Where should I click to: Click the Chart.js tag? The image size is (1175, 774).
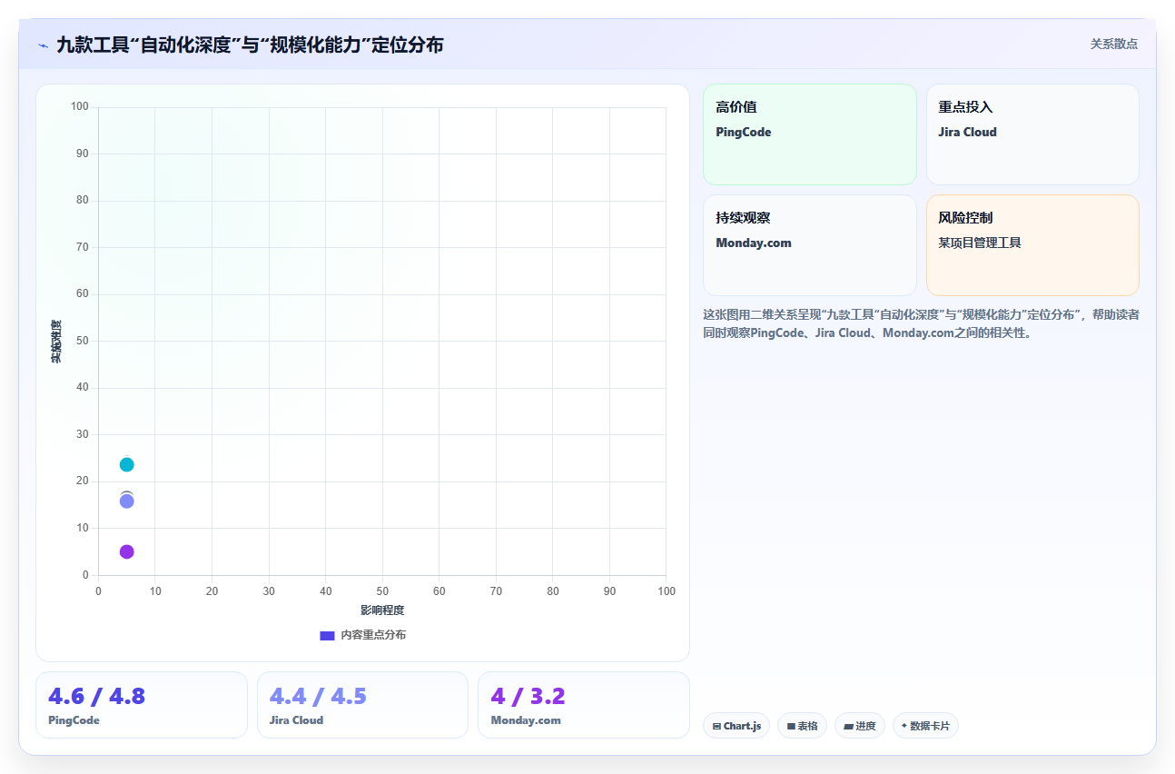736,726
